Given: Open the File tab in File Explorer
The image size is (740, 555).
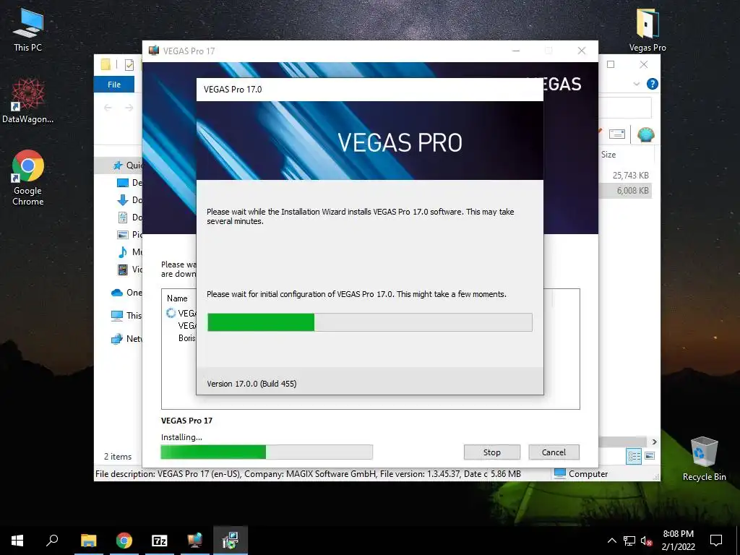Looking at the screenshot, I should pos(114,85).
